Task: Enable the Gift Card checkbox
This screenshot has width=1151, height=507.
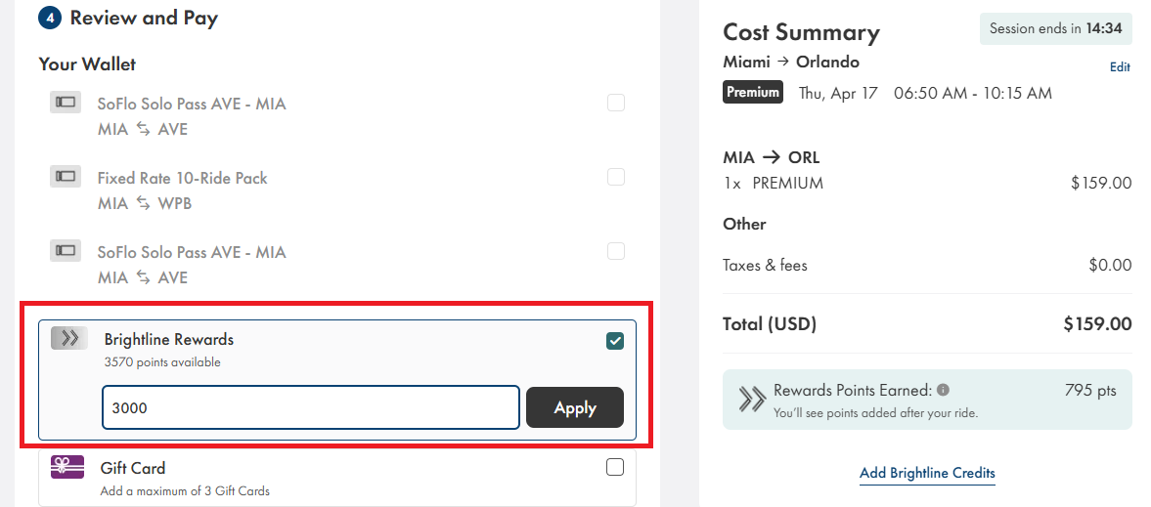Action: [615, 467]
